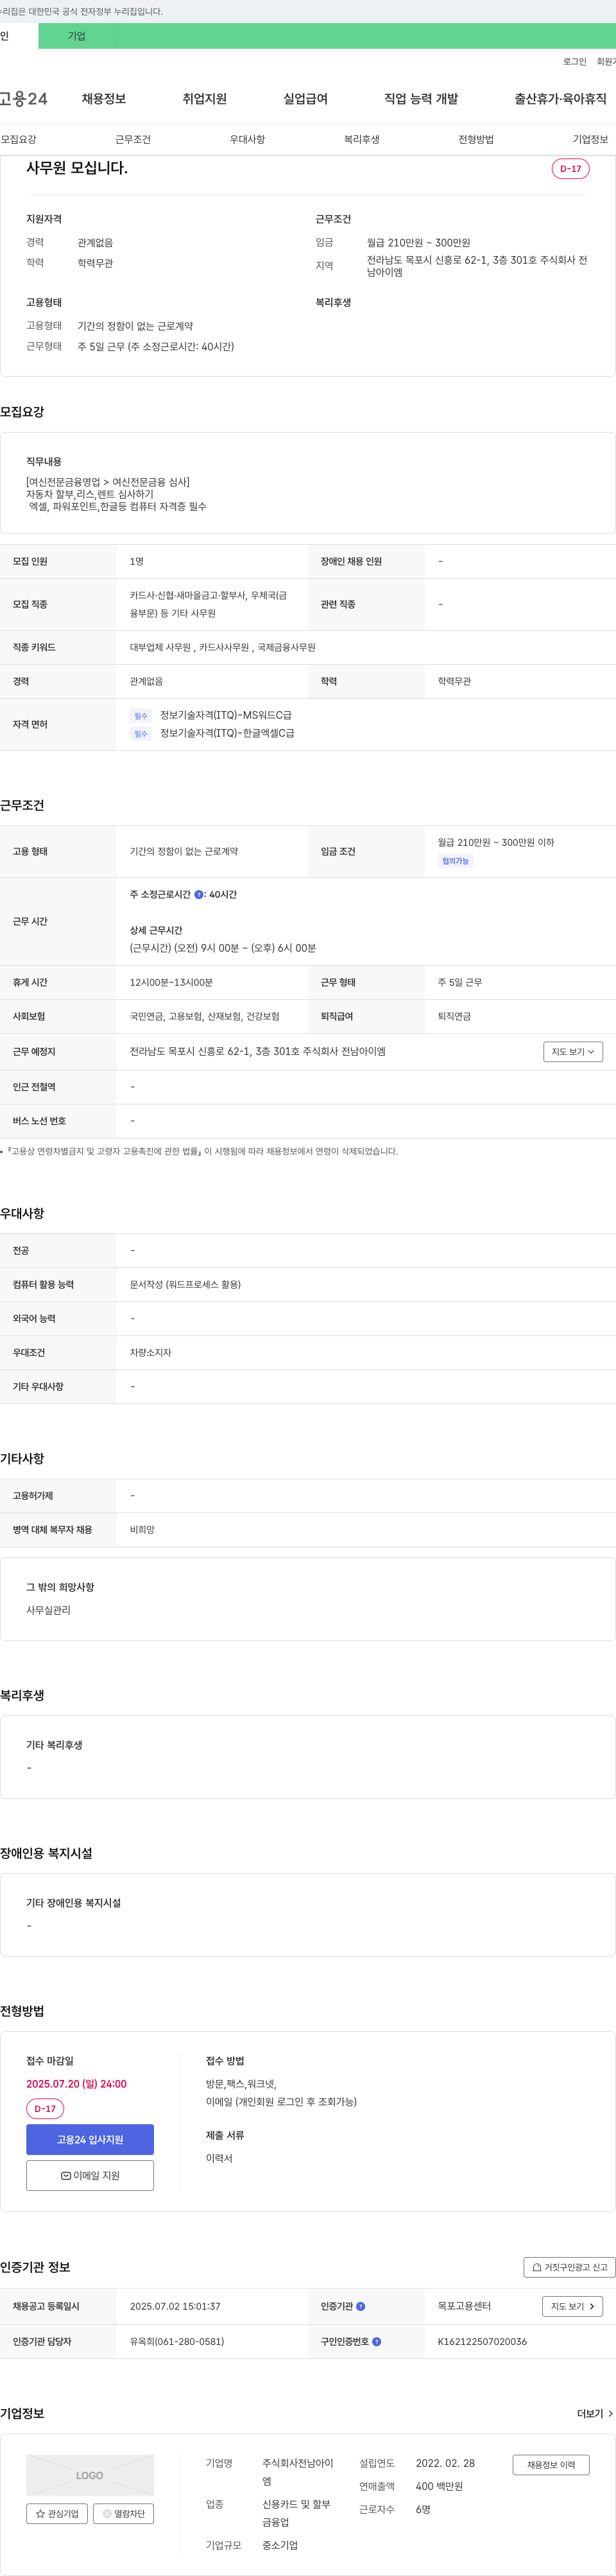The height and width of the screenshot is (2576, 616).
Task: Open 지도 보기 for 목포고용센터
Action: point(573,2306)
